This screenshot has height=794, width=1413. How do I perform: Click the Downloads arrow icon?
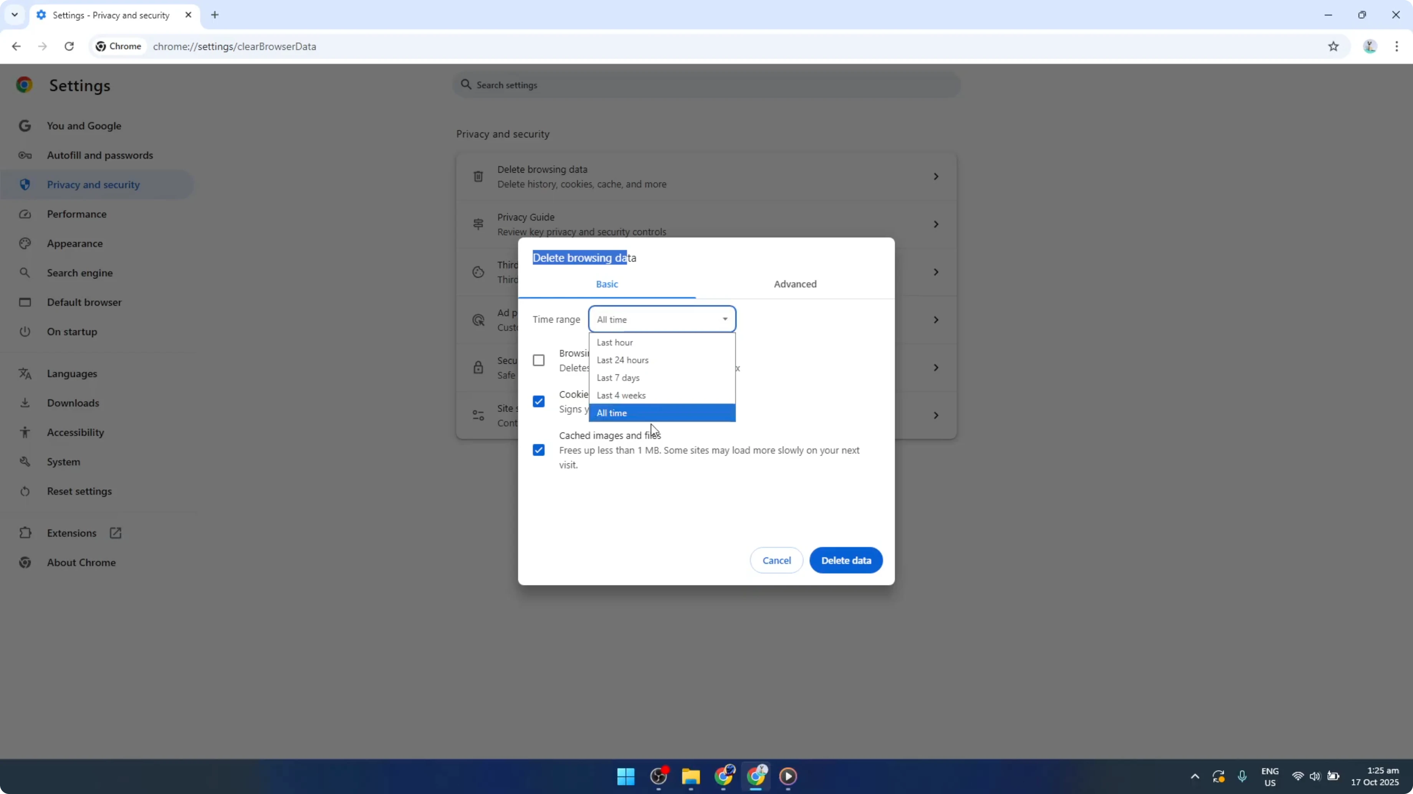[25, 403]
